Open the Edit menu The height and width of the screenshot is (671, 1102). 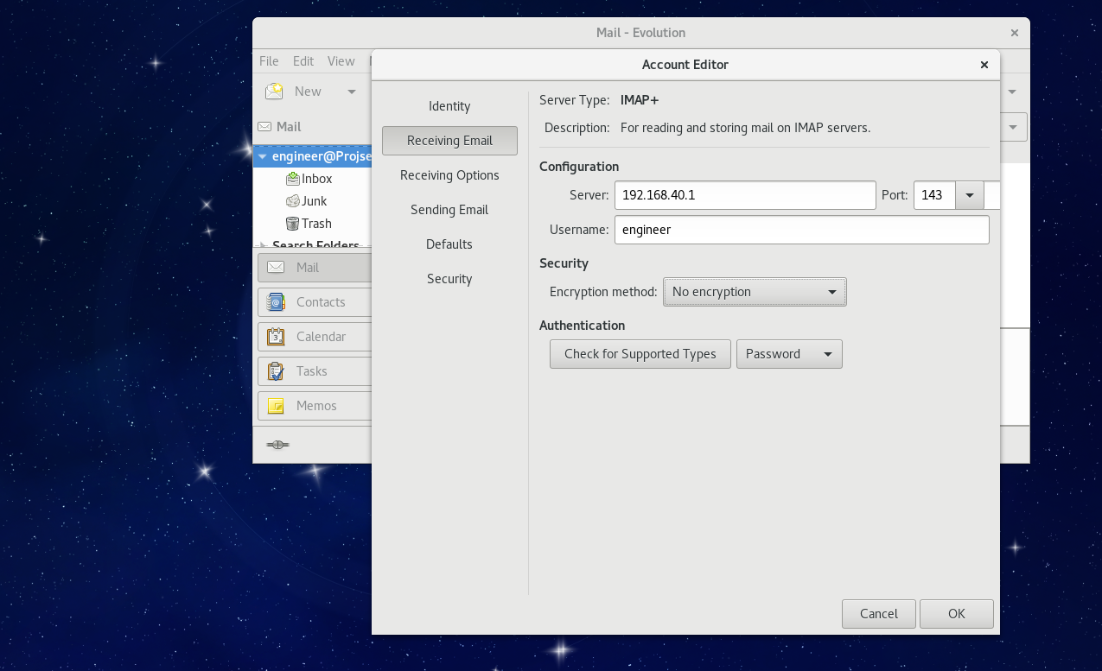(x=303, y=61)
